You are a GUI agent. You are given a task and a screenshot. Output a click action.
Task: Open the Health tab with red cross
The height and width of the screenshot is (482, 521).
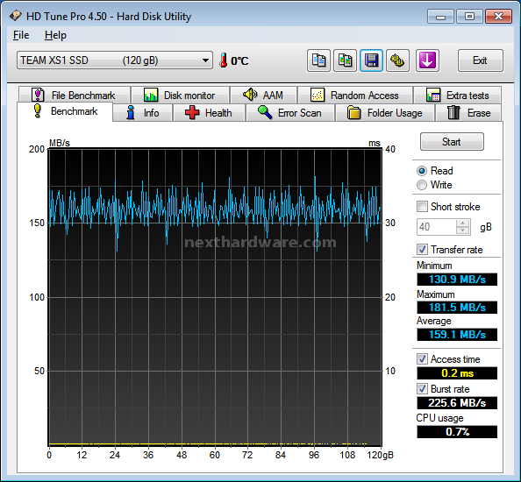coord(209,113)
